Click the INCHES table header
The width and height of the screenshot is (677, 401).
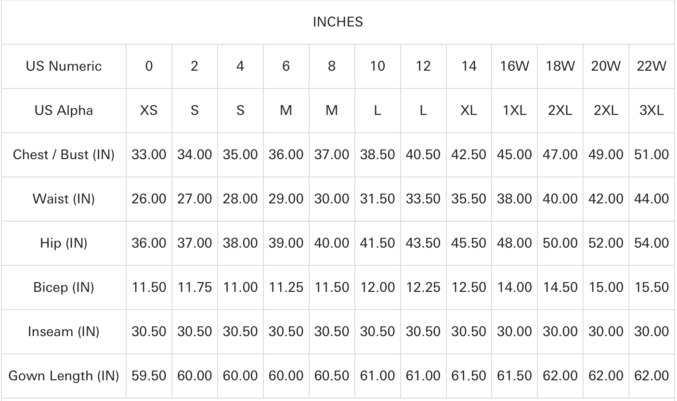(338, 23)
